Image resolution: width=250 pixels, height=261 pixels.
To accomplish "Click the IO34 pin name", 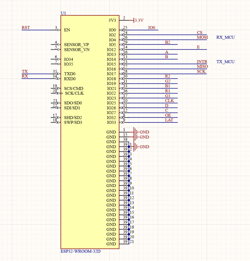I will click(69, 59).
